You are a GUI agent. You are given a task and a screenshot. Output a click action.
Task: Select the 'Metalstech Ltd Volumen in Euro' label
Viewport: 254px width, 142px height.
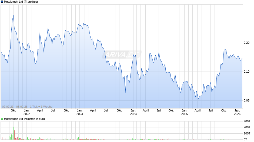(25, 119)
